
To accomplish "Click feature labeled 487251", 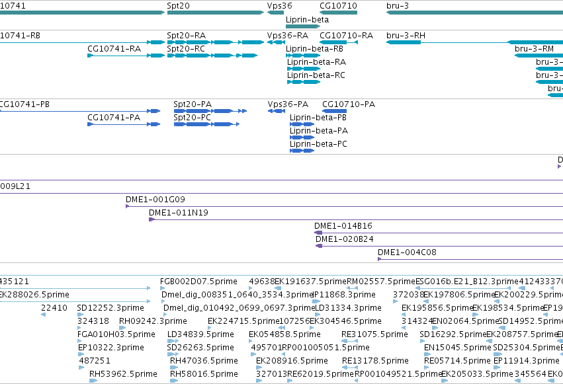I will [95, 361].
